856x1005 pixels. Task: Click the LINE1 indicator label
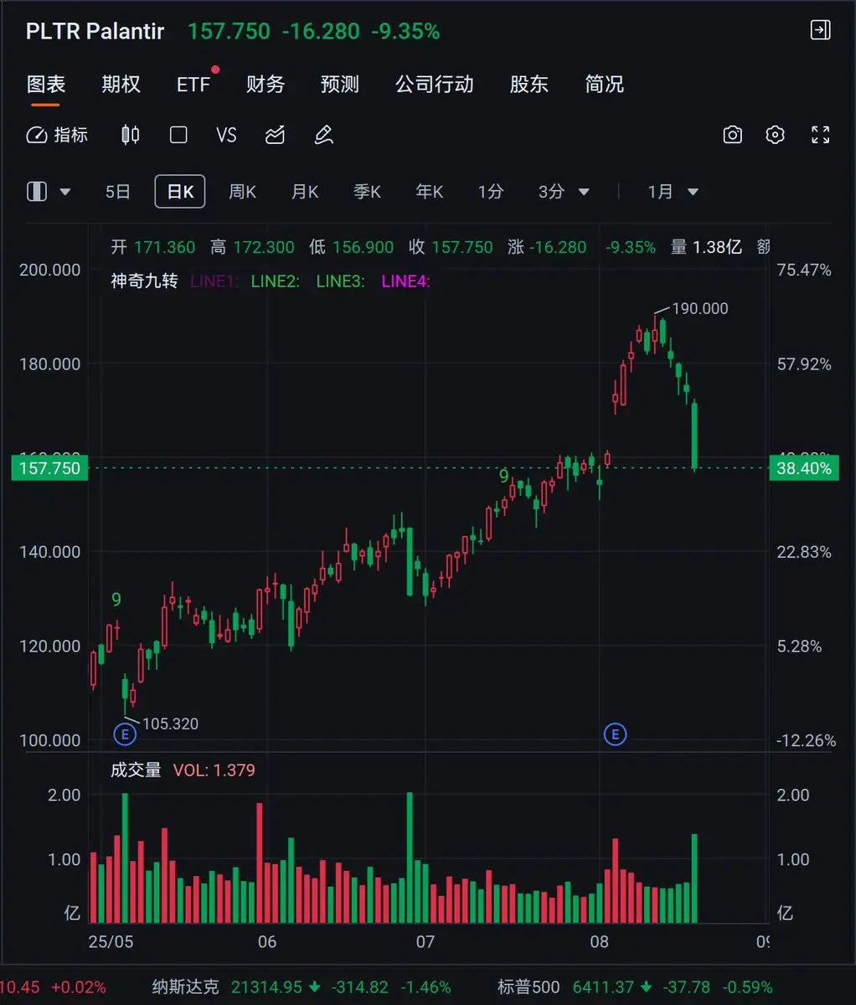coord(214,281)
